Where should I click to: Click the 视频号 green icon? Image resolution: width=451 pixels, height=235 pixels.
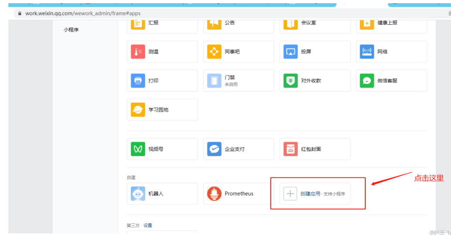(138, 149)
